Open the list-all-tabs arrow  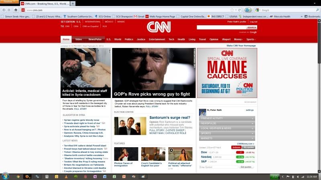click(315, 4)
